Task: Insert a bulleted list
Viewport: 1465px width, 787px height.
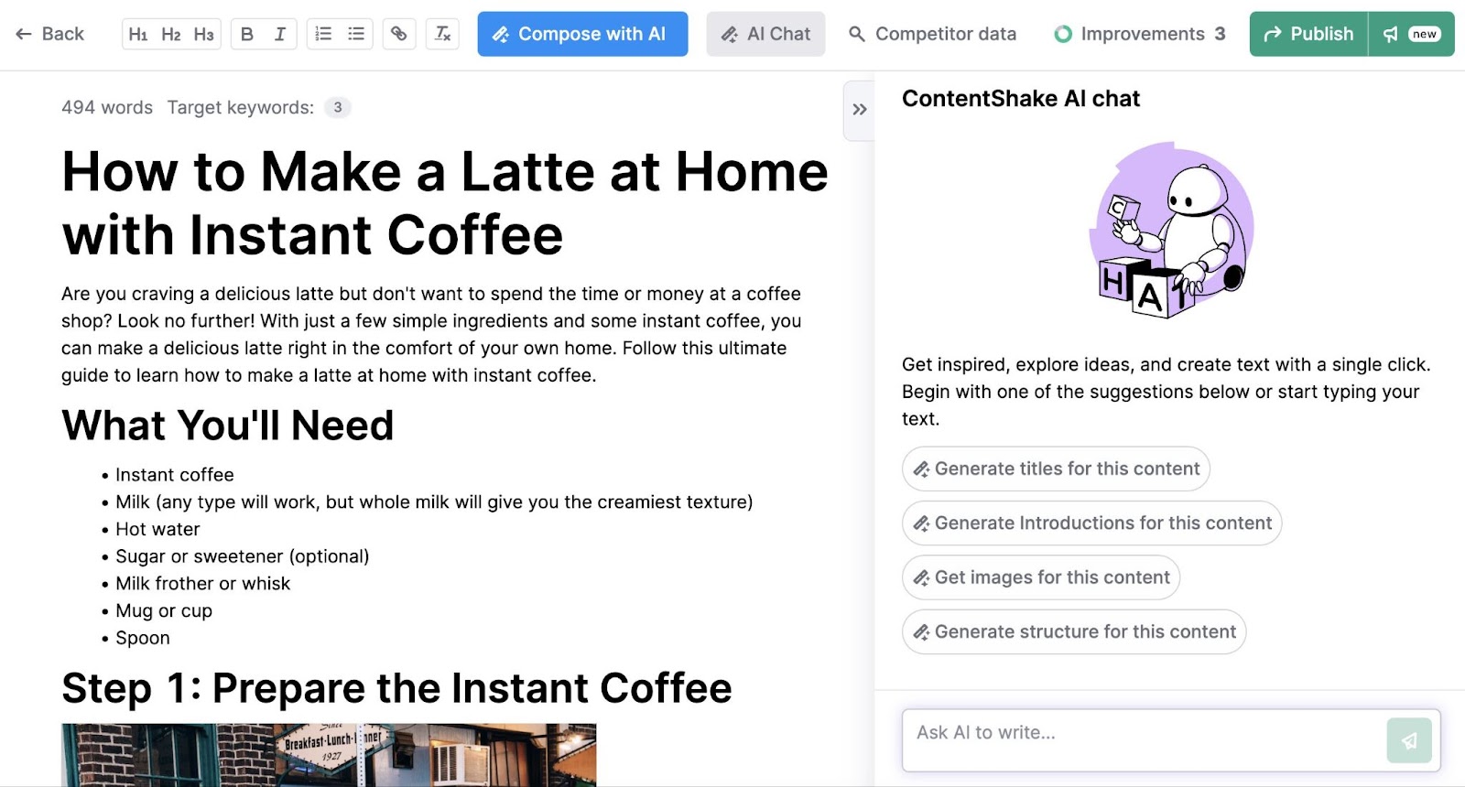Action: [356, 34]
